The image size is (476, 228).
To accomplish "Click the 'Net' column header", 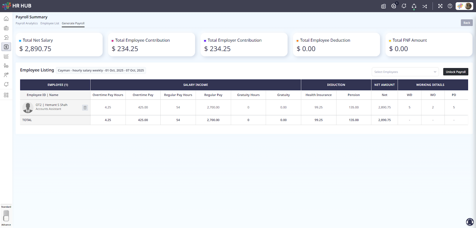I will click(x=385, y=95).
